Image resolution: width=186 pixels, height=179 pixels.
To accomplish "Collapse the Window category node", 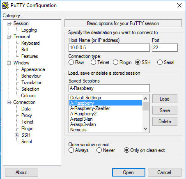I will (9, 63).
